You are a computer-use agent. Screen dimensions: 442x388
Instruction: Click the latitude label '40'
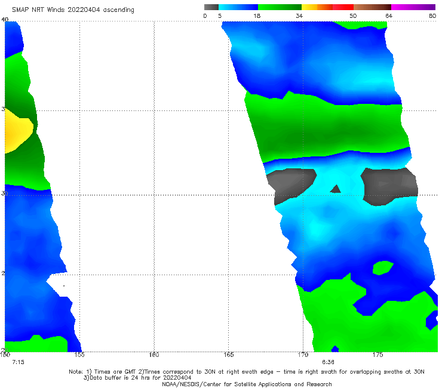pos(5,19)
